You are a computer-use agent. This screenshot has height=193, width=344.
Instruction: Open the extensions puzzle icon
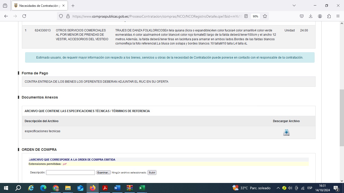(x=329, y=16)
